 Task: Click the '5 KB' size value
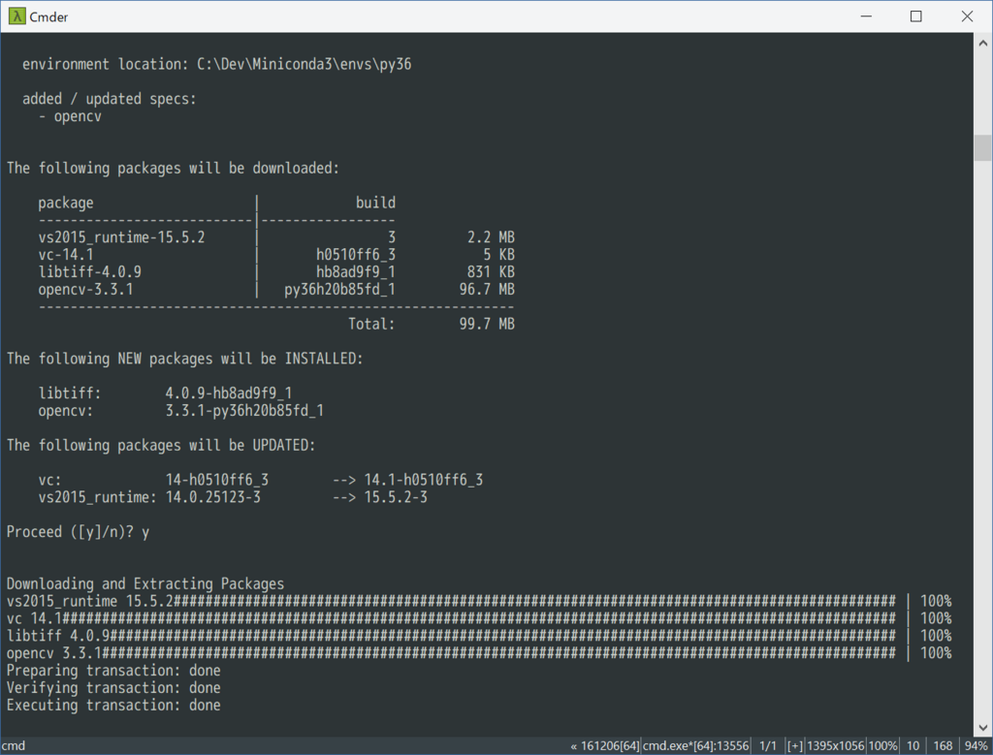(499, 254)
